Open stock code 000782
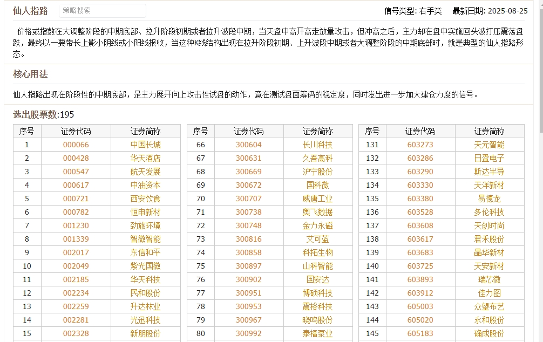This screenshot has width=543, height=342. point(76,212)
